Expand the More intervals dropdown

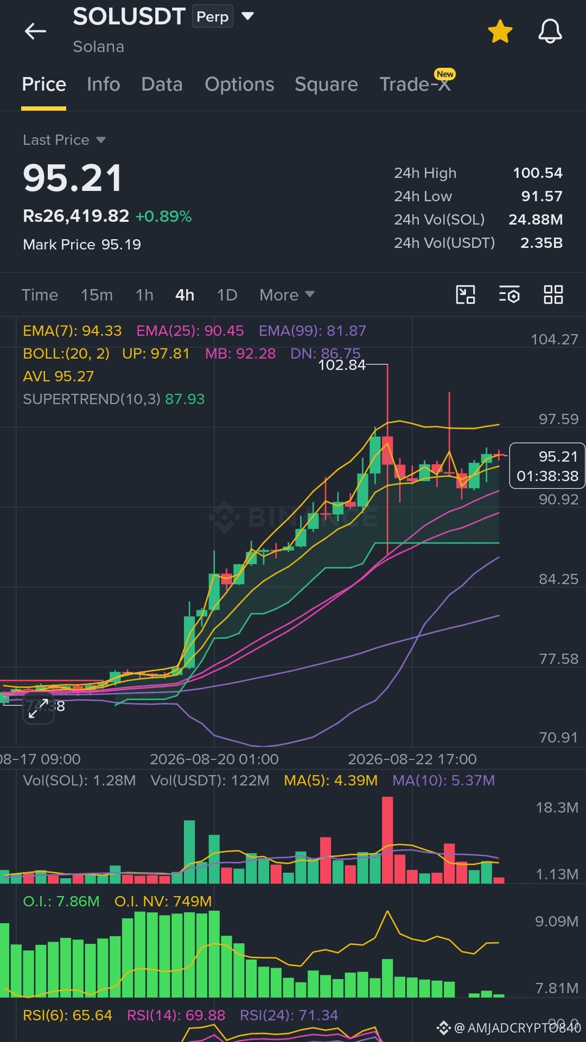(x=287, y=295)
